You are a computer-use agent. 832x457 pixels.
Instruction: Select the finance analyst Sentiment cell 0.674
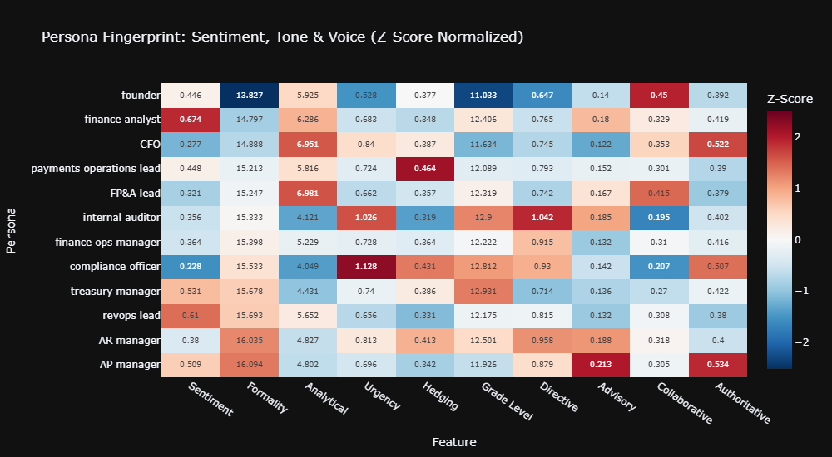coord(191,119)
